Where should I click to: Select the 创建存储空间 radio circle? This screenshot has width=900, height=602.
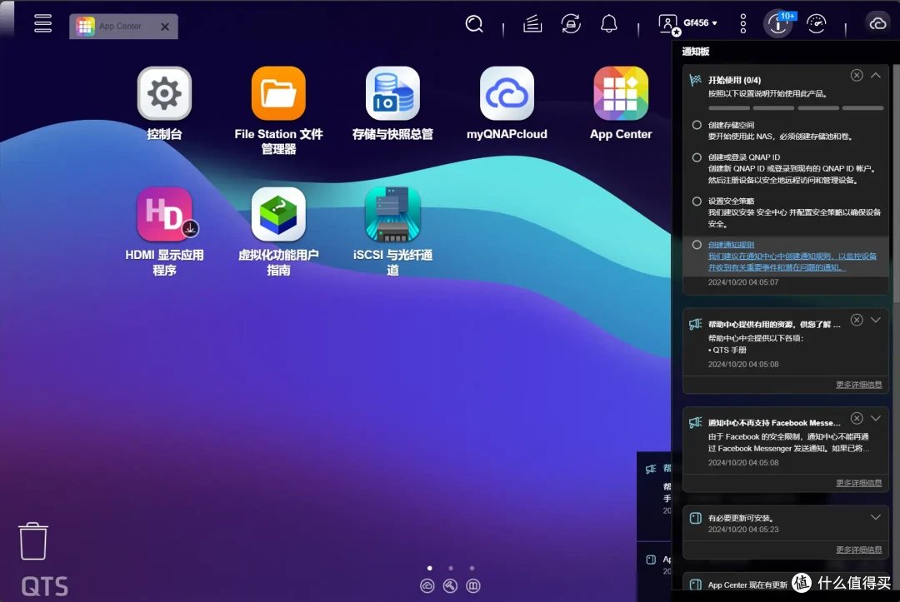pos(697,125)
